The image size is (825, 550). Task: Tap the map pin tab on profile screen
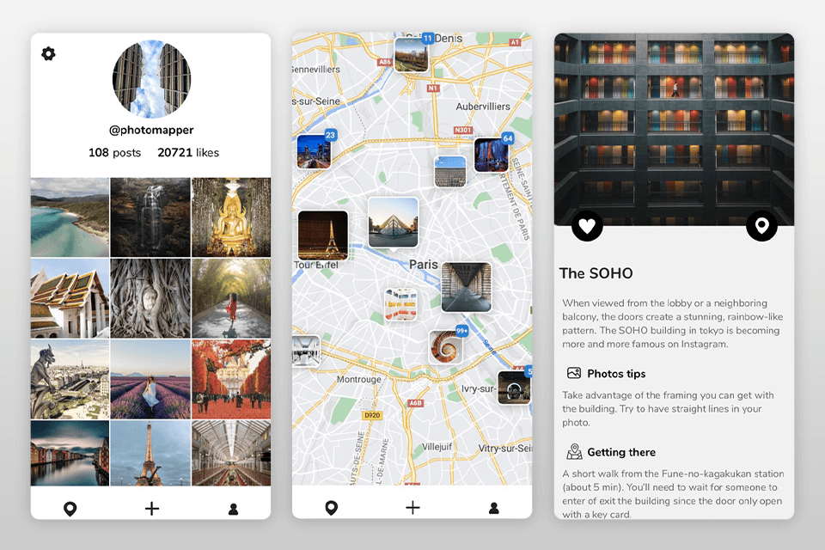click(70, 509)
